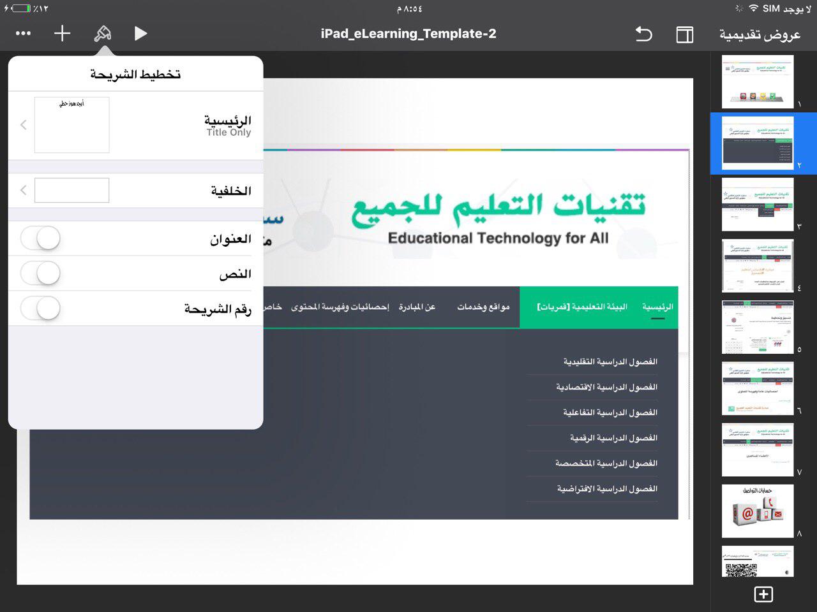Tap the plus Insert icon
Viewport: 817px width, 612px height.
tap(62, 34)
